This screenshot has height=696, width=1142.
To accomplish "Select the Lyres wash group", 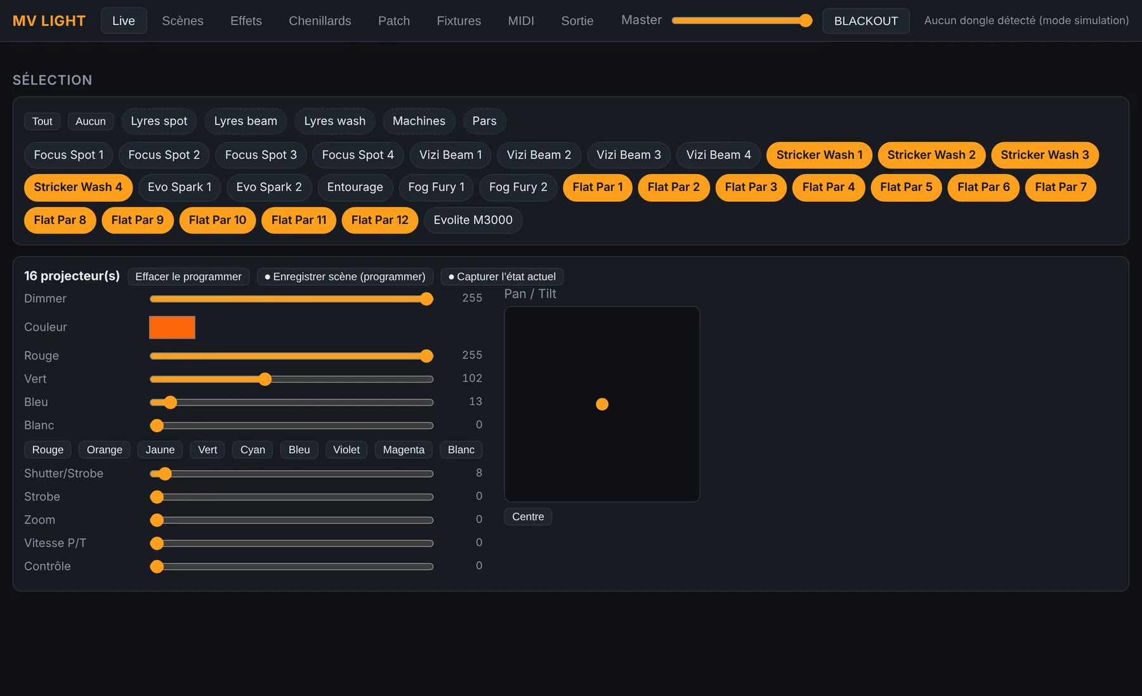I will pos(335,121).
